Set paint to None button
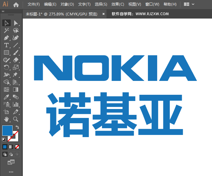Screen dimensions: 212x176 coord(17,147)
